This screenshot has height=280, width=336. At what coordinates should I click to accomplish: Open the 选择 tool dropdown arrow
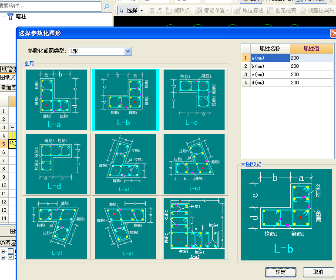(x=141, y=10)
